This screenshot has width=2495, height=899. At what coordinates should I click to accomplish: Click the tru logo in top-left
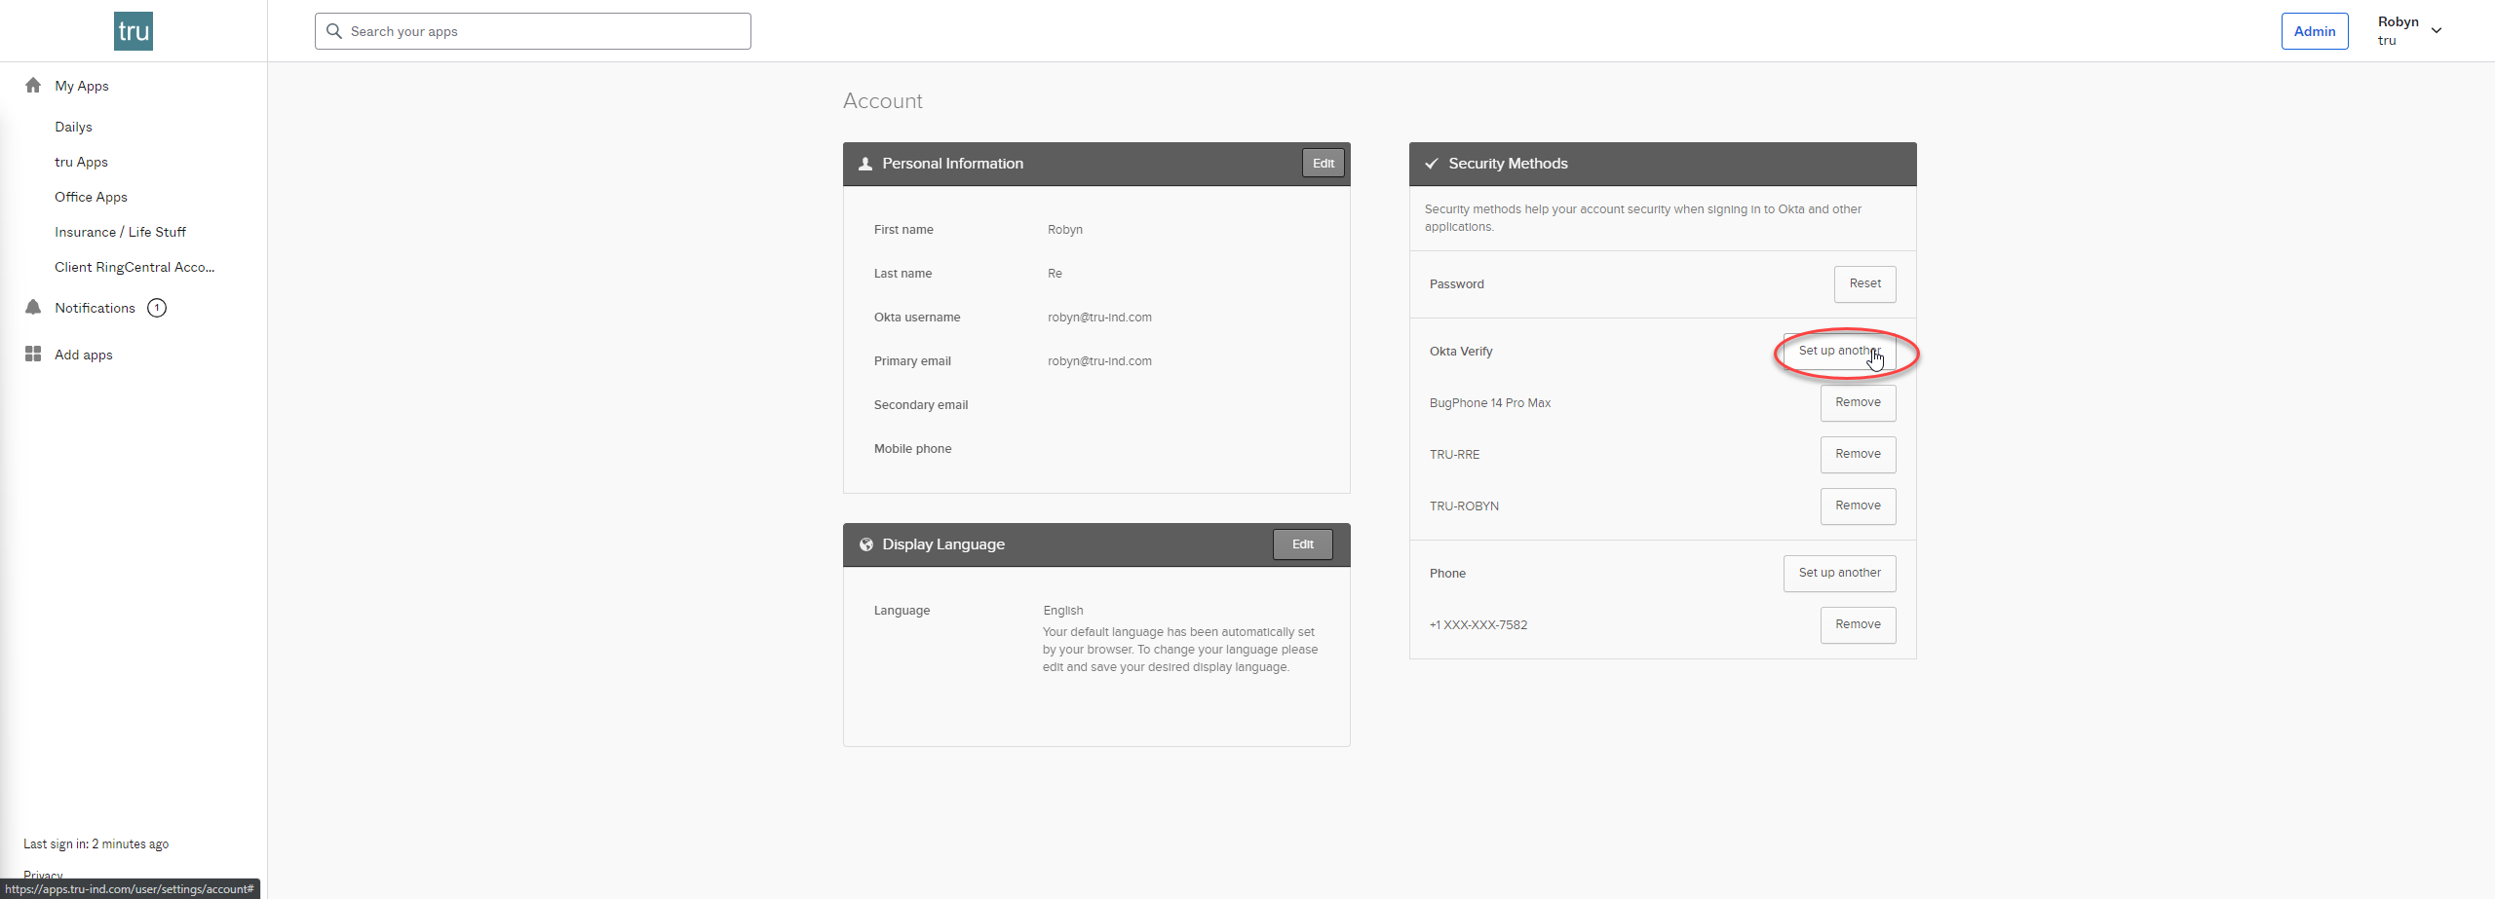pos(134,31)
